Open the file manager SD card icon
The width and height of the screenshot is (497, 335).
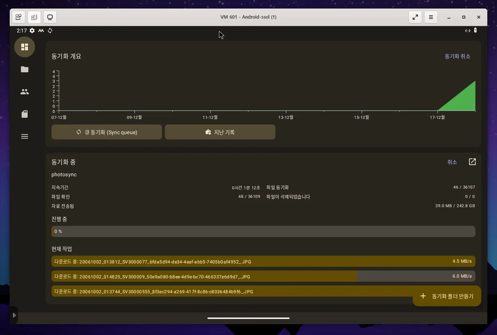click(24, 114)
